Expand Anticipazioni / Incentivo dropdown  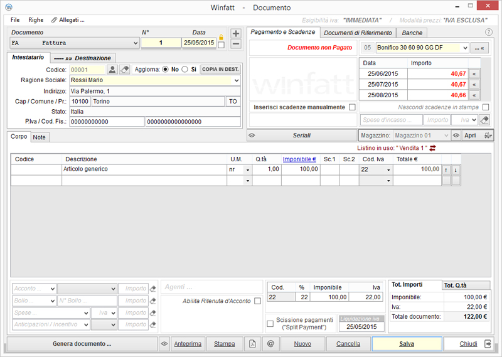click(86, 324)
